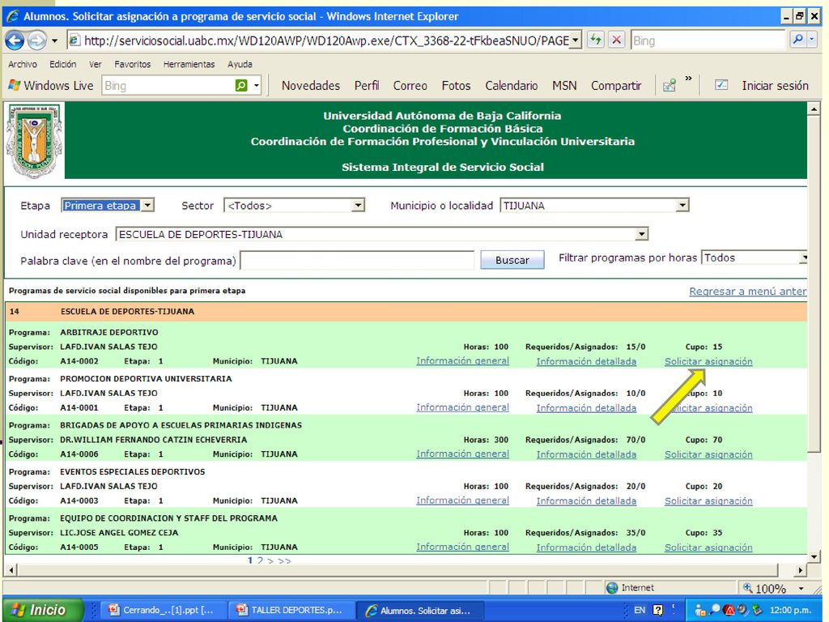Go to results page 2
The height and width of the screenshot is (622, 829).
pos(260,560)
